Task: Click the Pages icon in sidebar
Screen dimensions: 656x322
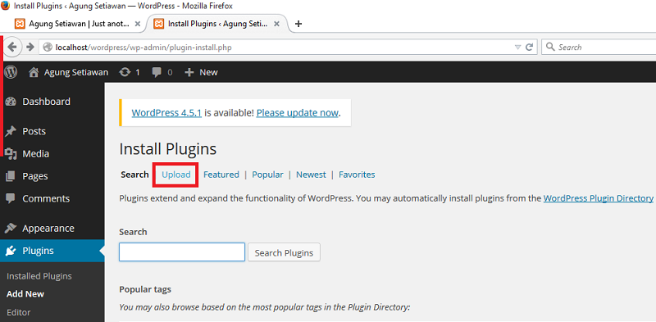Action: (x=11, y=176)
